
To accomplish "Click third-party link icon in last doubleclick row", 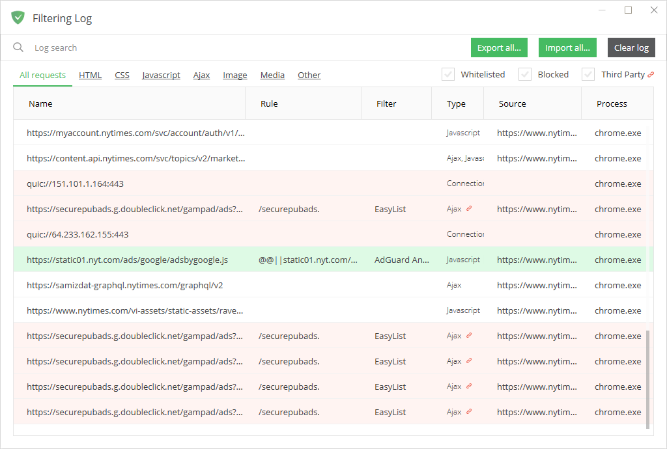I will tap(469, 412).
